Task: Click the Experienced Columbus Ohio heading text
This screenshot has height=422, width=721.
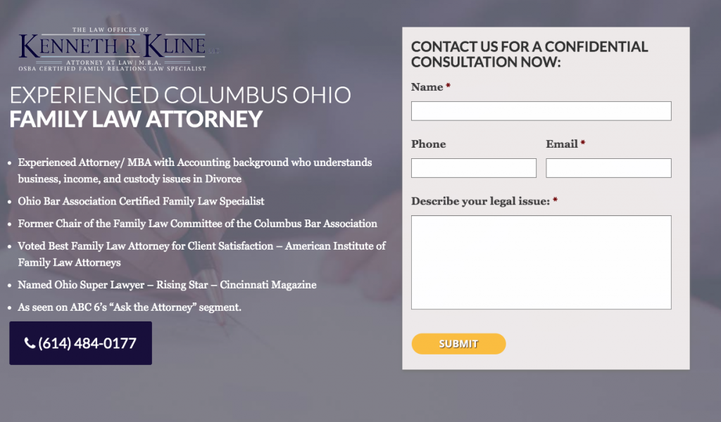Action: pyautogui.click(x=180, y=95)
